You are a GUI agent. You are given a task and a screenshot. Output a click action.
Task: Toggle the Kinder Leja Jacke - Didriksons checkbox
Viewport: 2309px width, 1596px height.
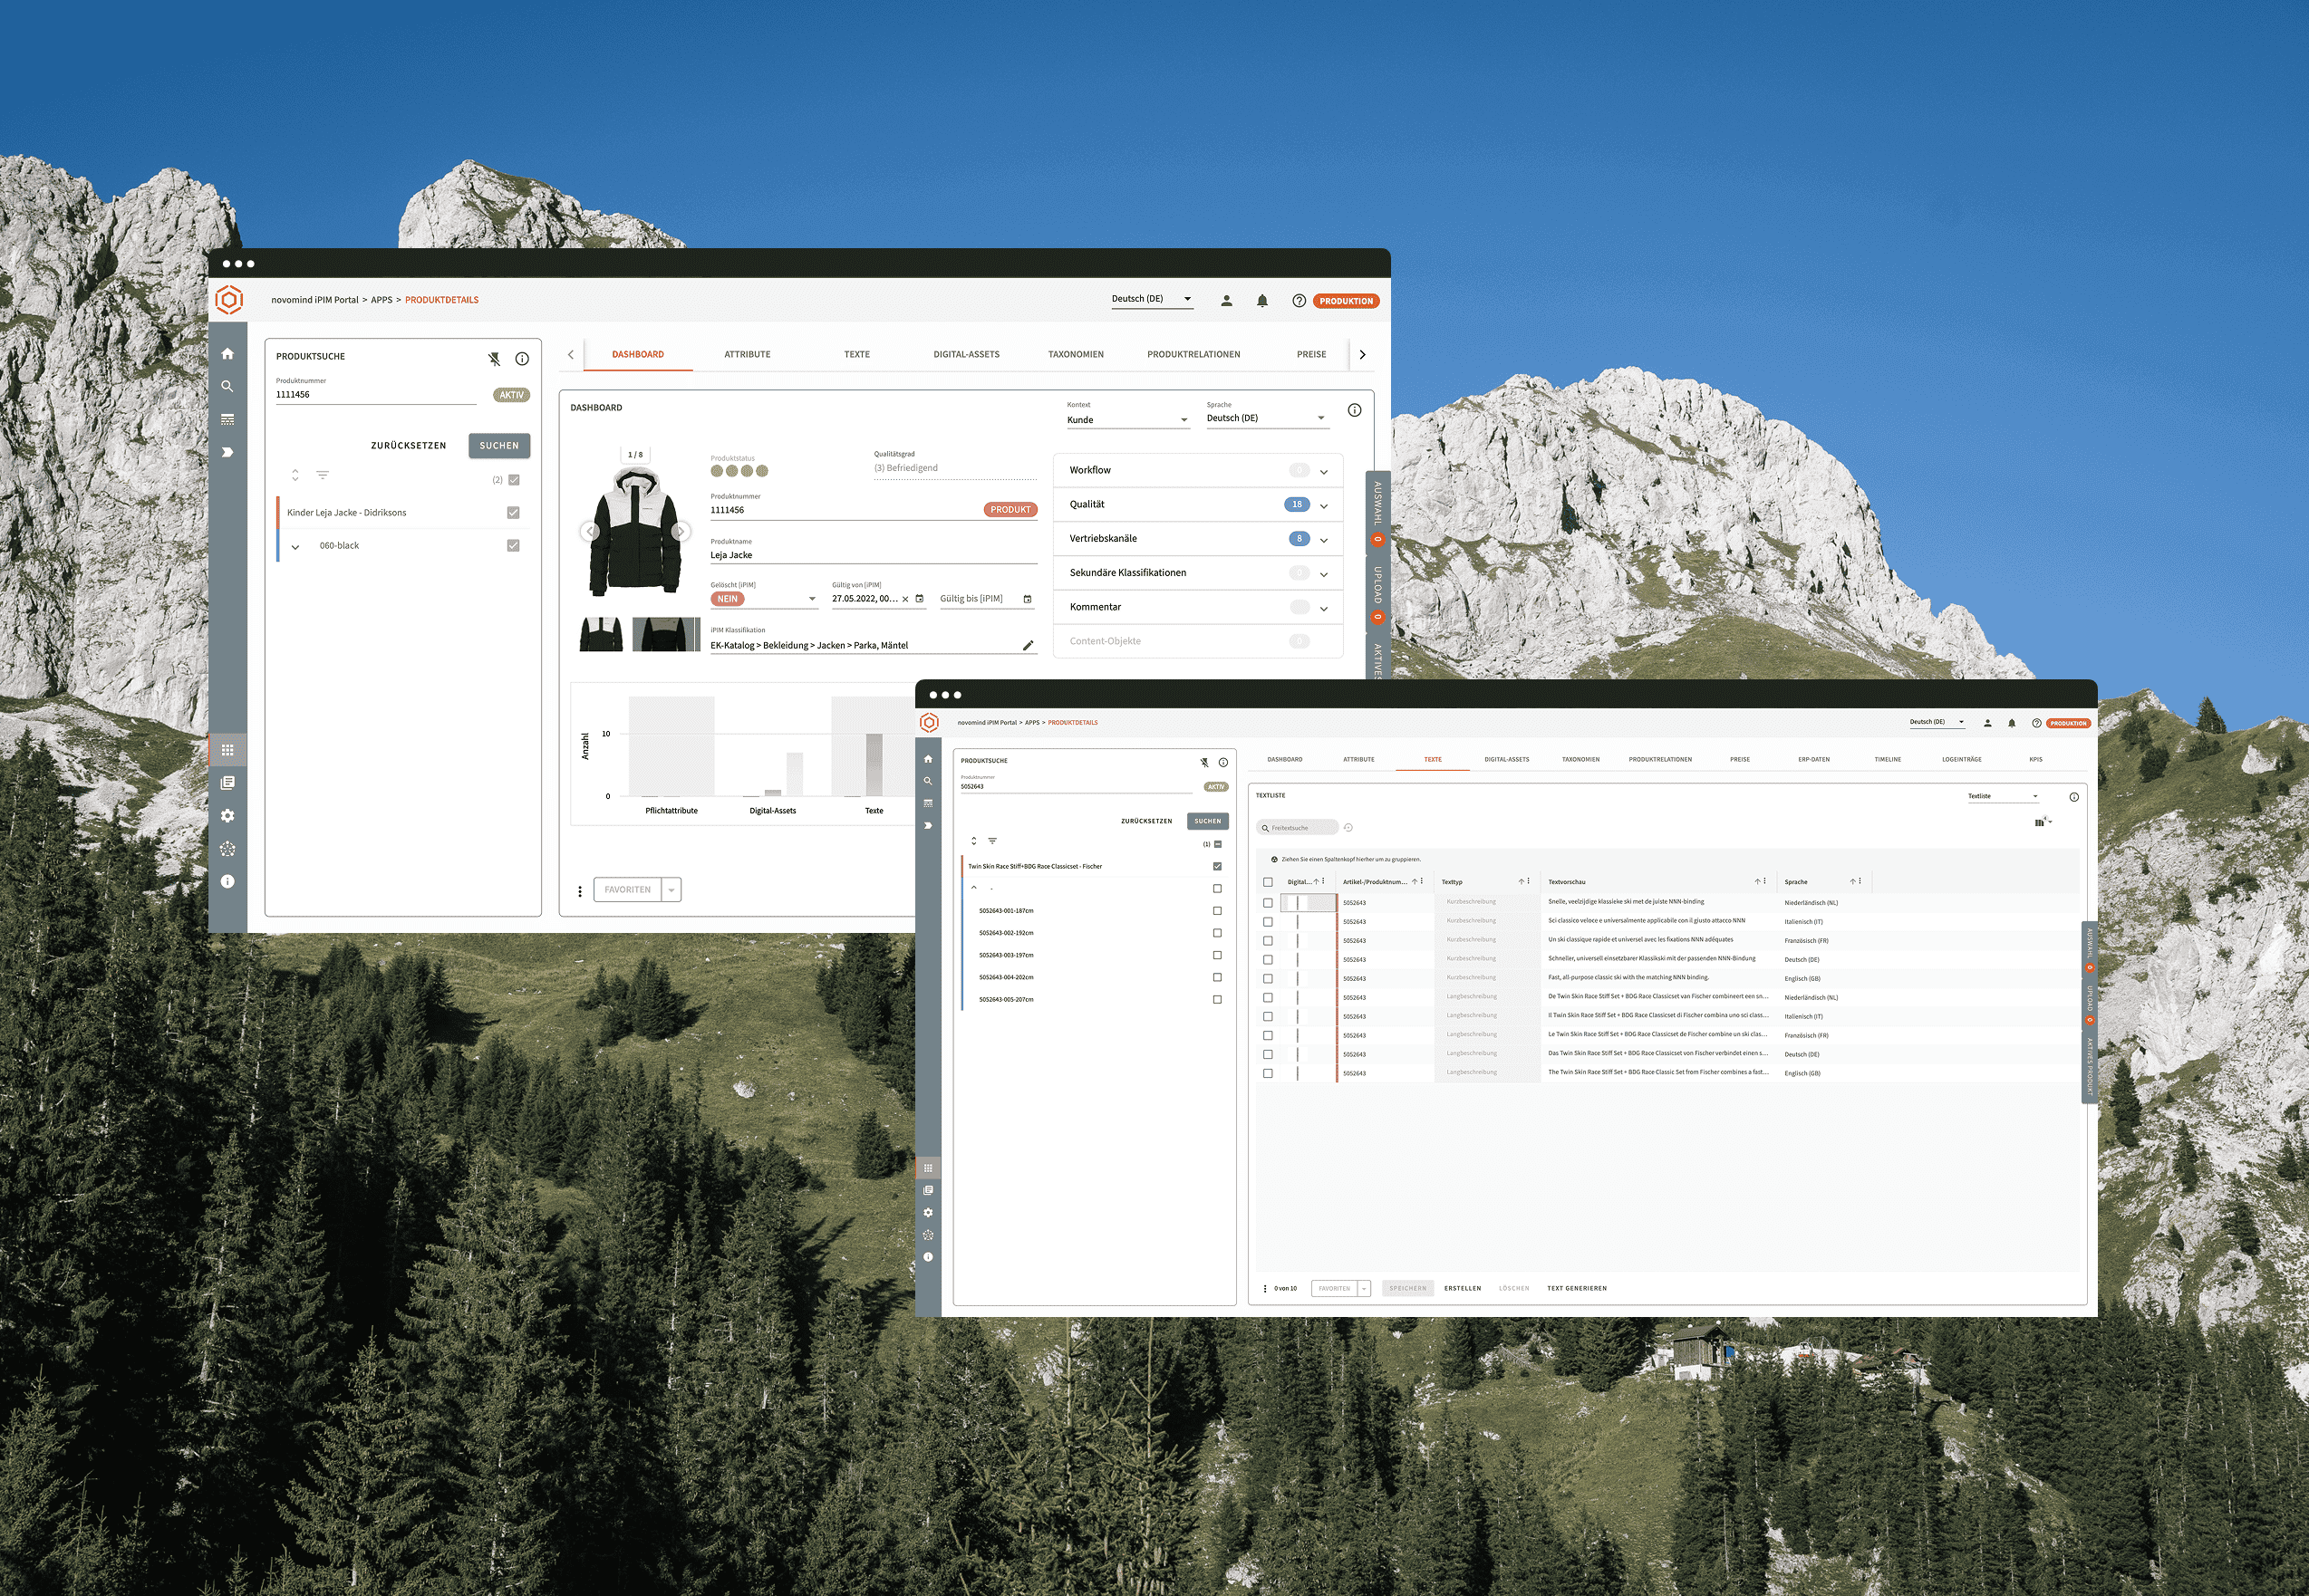pyautogui.click(x=513, y=511)
